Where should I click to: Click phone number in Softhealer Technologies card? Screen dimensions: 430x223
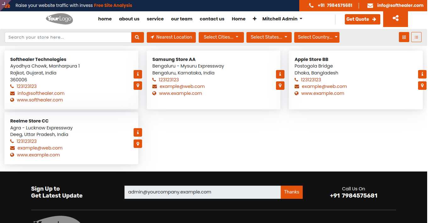[27, 86]
